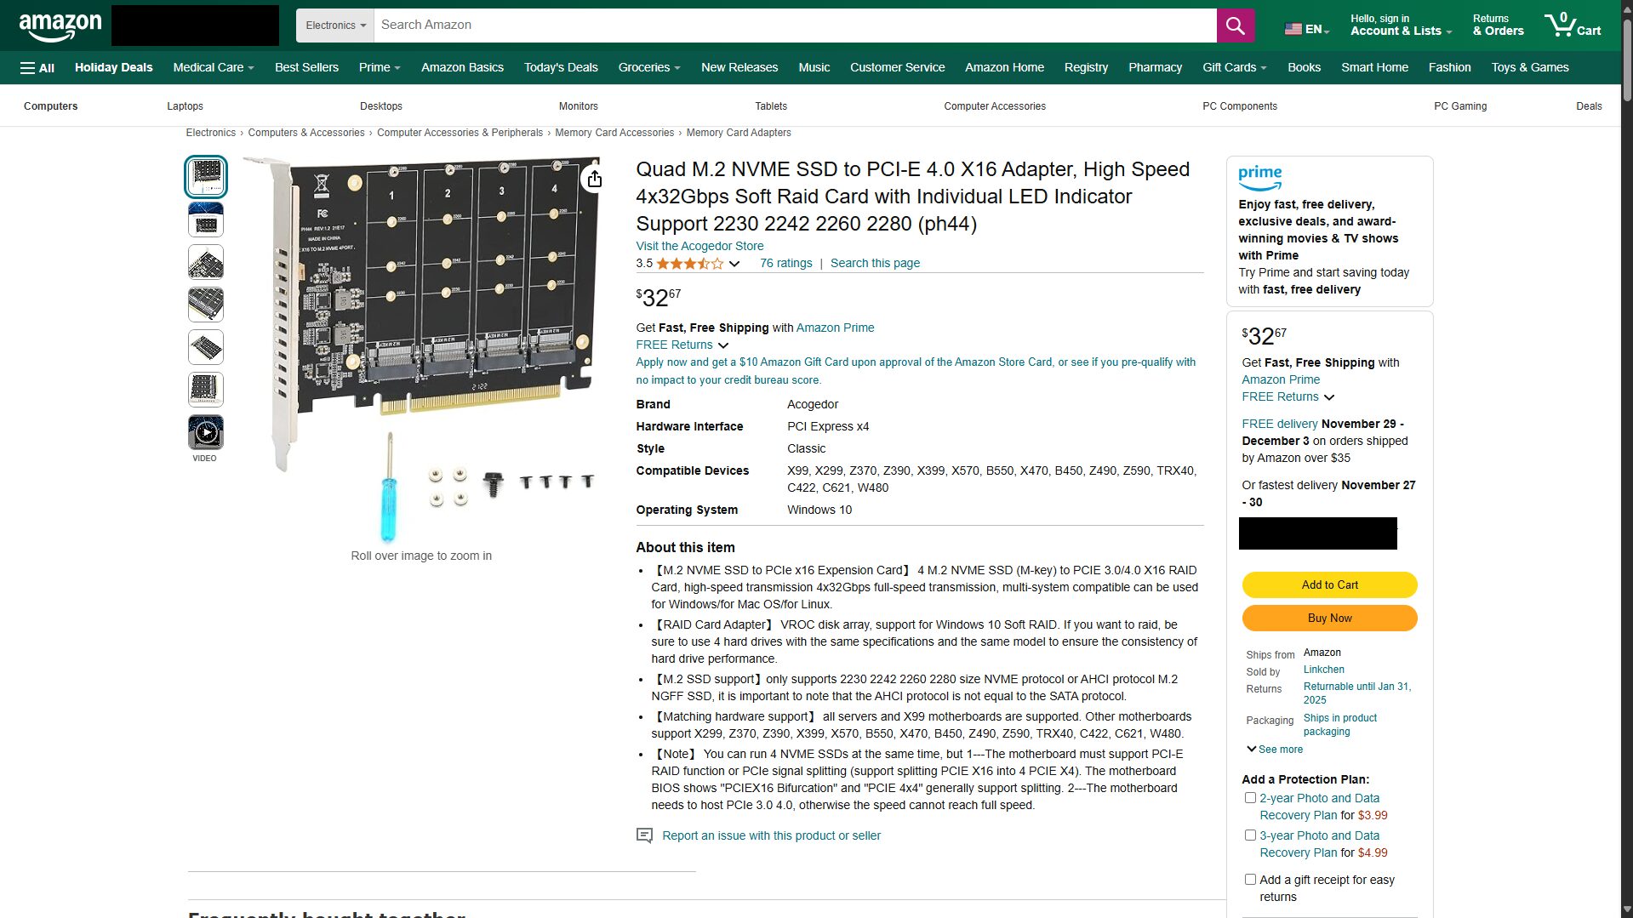Expand the Groceries nav dropdown
The image size is (1633, 918).
[x=649, y=67]
